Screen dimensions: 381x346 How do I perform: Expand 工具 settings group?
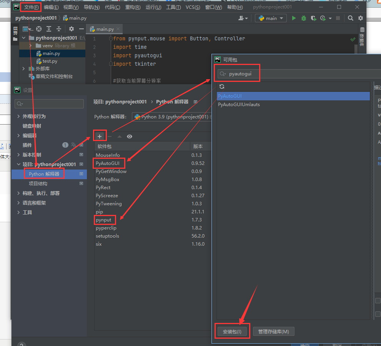click(18, 212)
